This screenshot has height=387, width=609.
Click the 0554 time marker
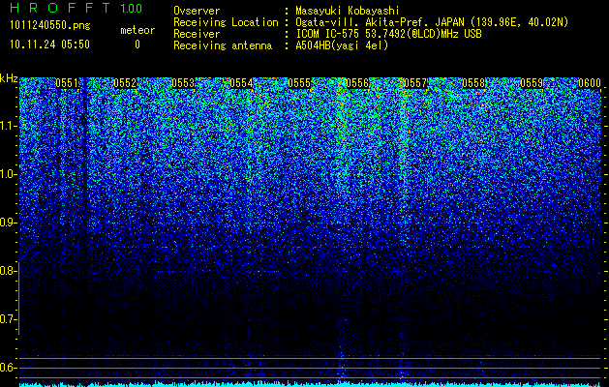[241, 83]
